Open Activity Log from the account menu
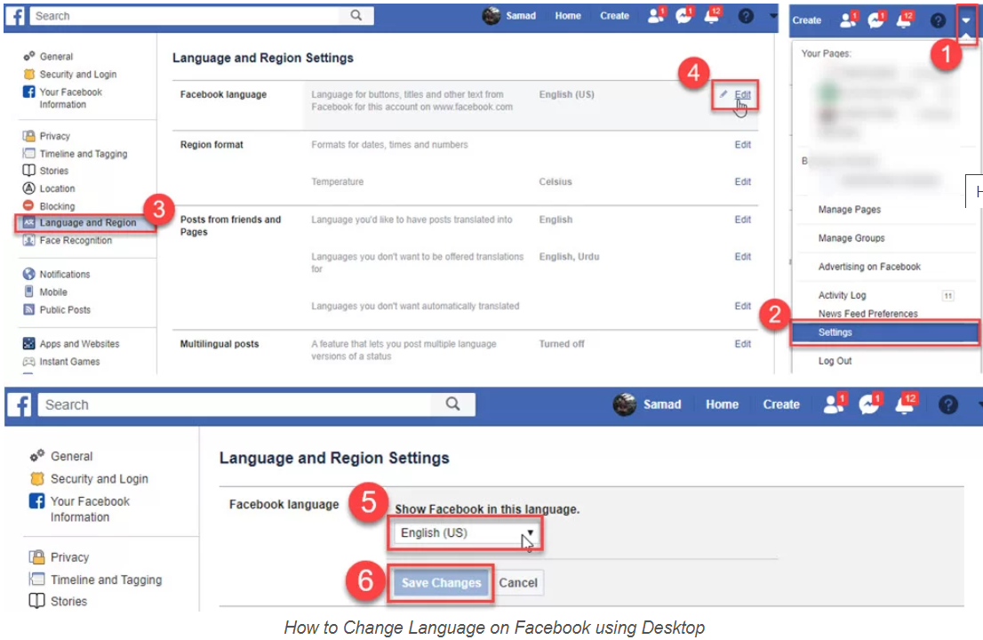Viewport: 983px width, 640px height. (842, 295)
